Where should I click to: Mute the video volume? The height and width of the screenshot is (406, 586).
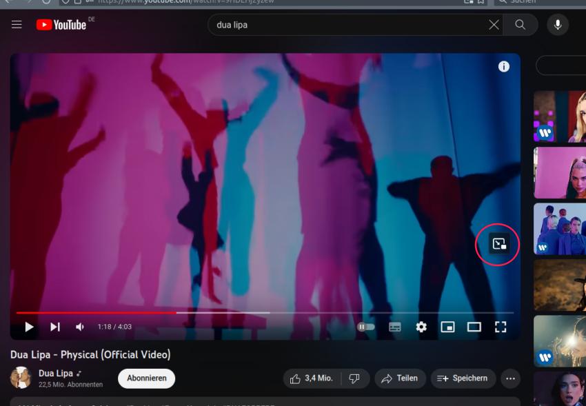pos(80,327)
